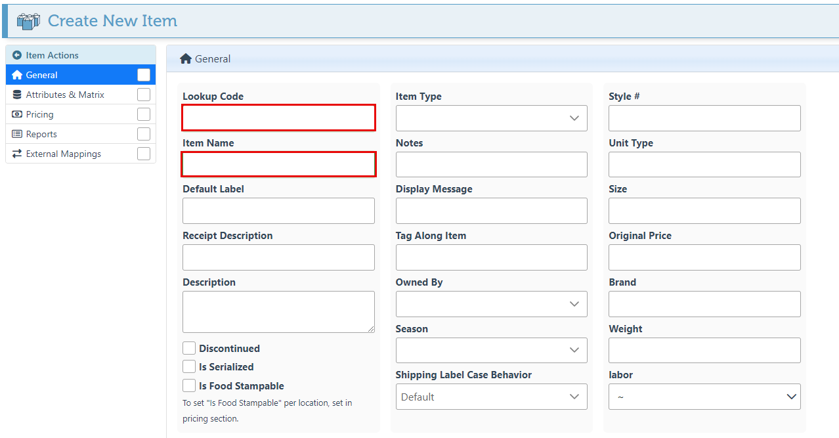The width and height of the screenshot is (839, 438).
Task: Check the Is Serialized option
Action: coord(189,366)
